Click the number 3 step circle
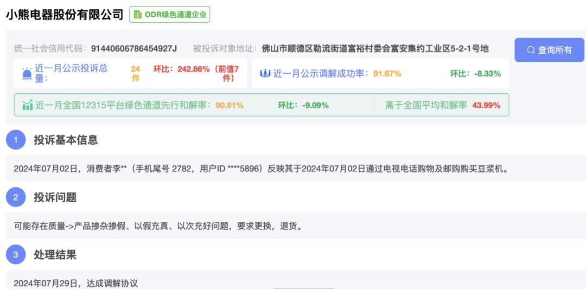 (16, 255)
